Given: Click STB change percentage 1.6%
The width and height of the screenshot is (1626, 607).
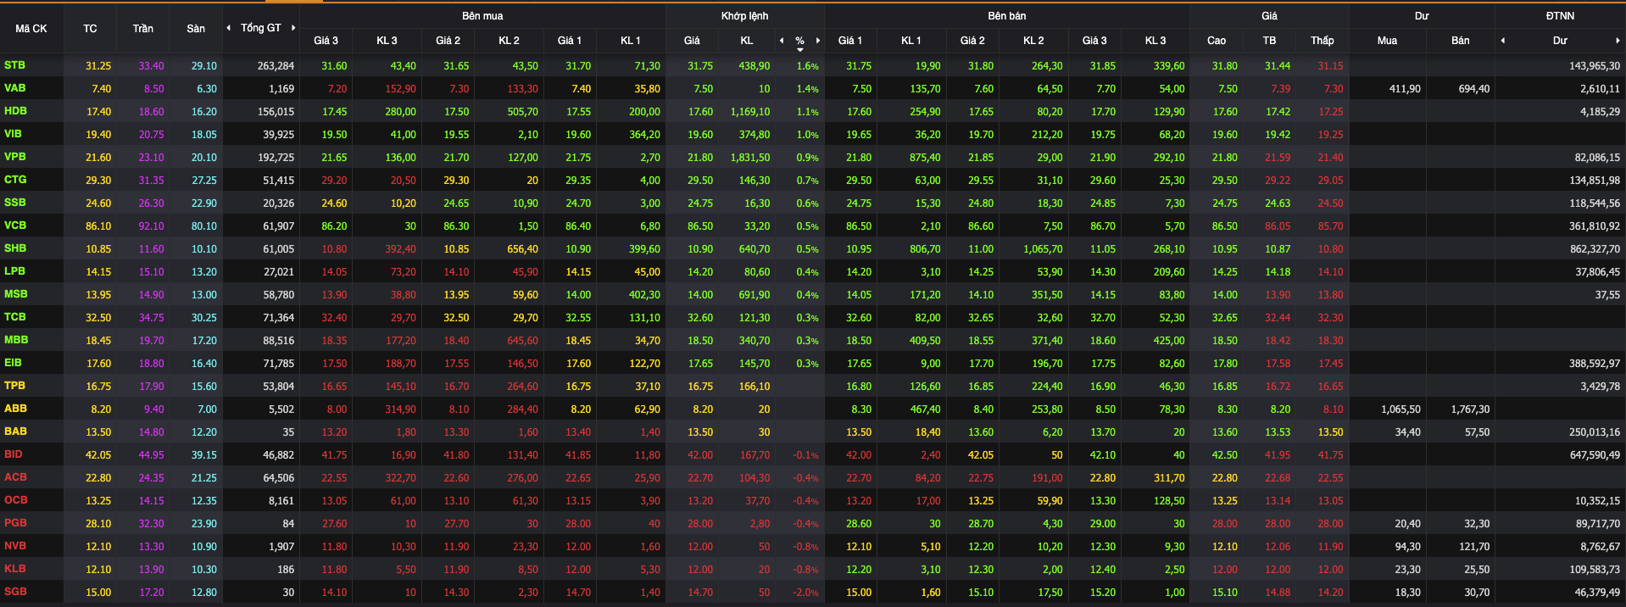Looking at the screenshot, I should pos(808,66).
